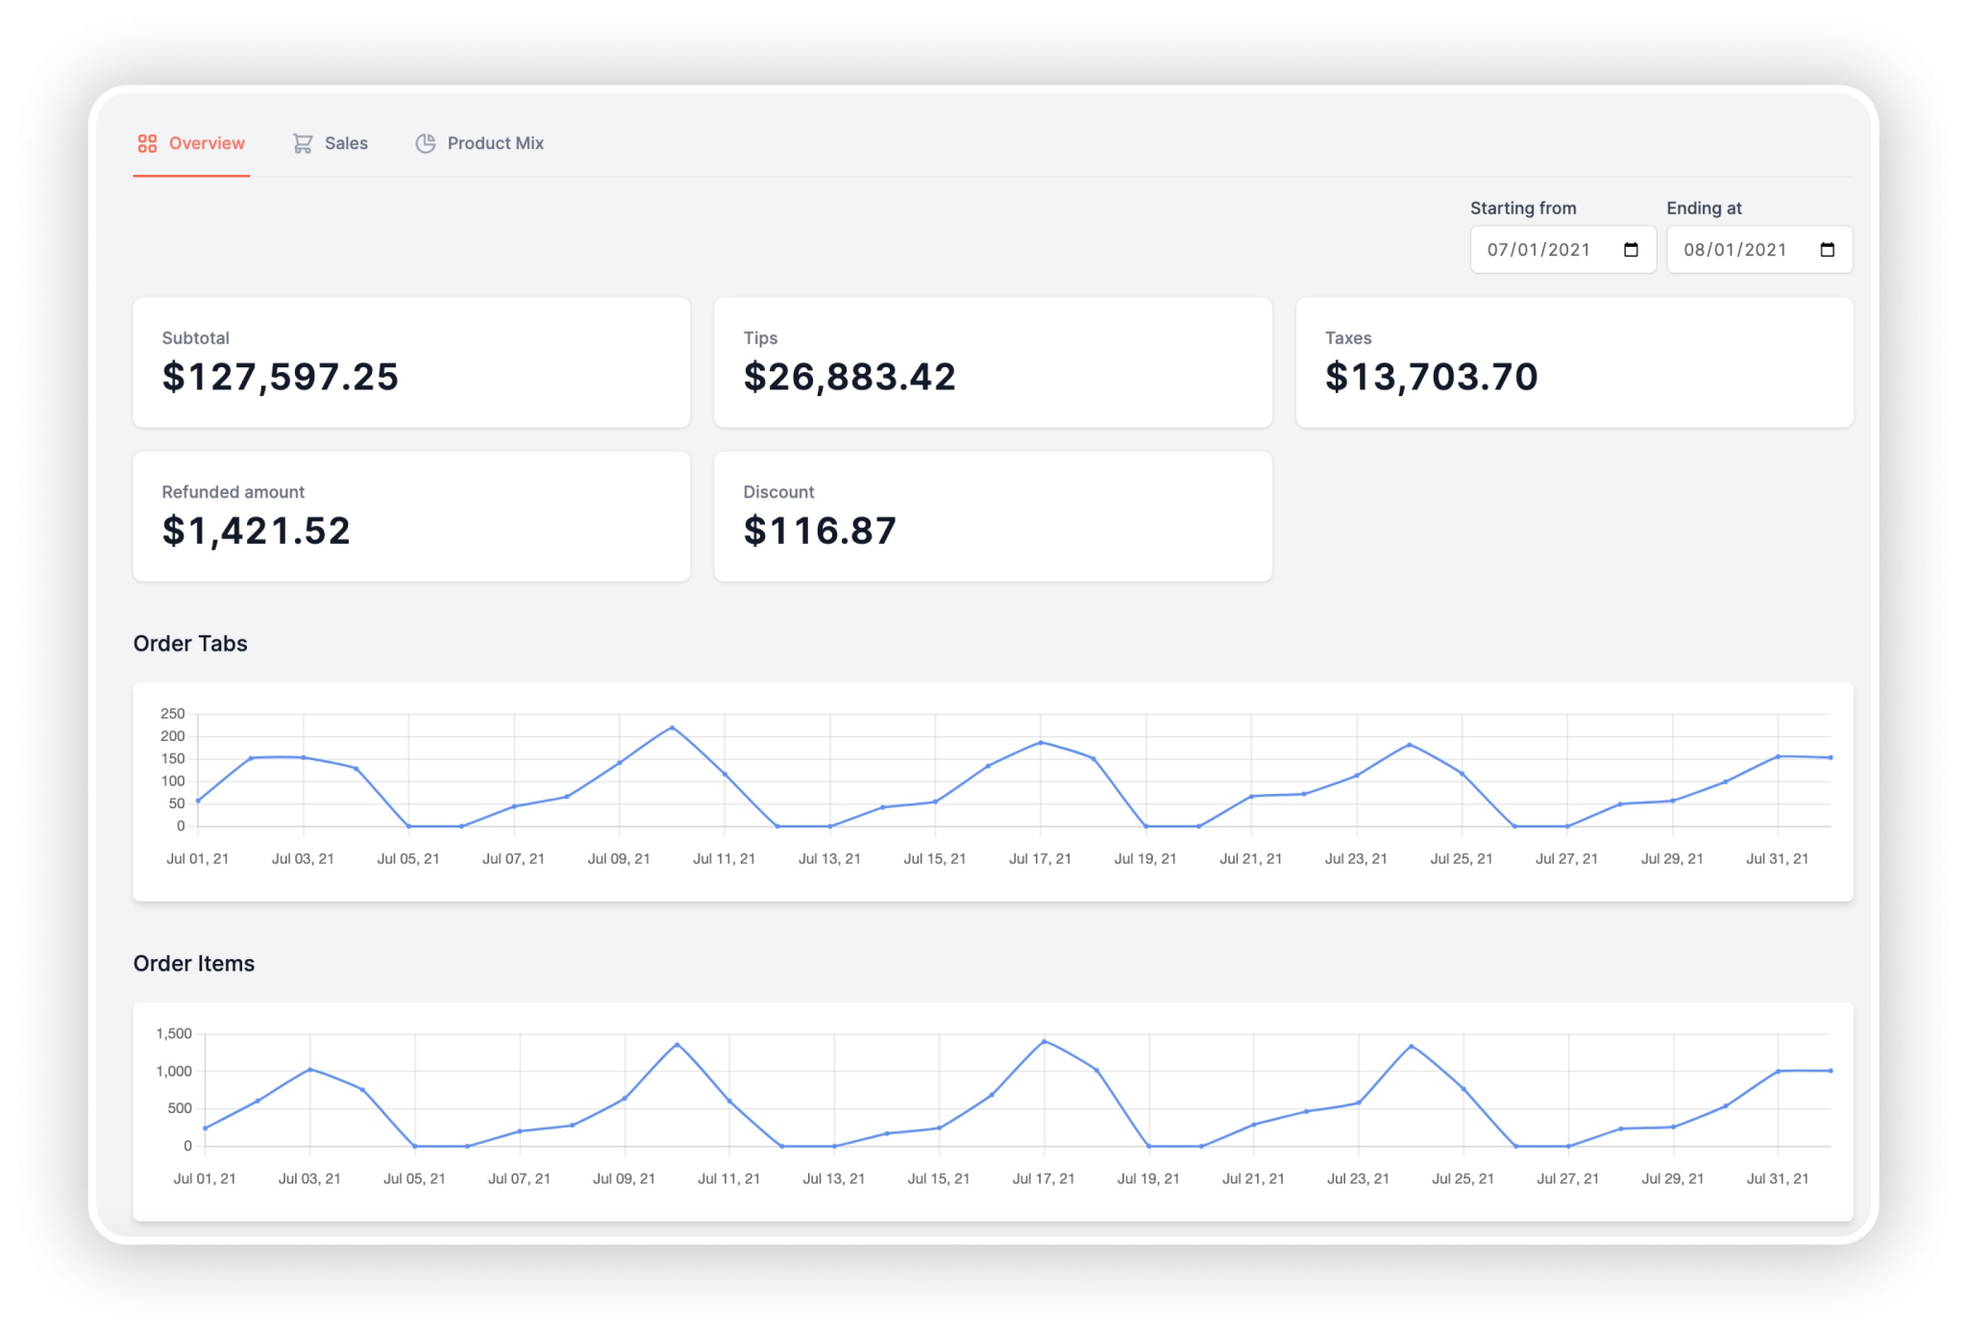The height and width of the screenshot is (1336, 1968).
Task: Open the Product Mix tab
Action: coord(495,143)
